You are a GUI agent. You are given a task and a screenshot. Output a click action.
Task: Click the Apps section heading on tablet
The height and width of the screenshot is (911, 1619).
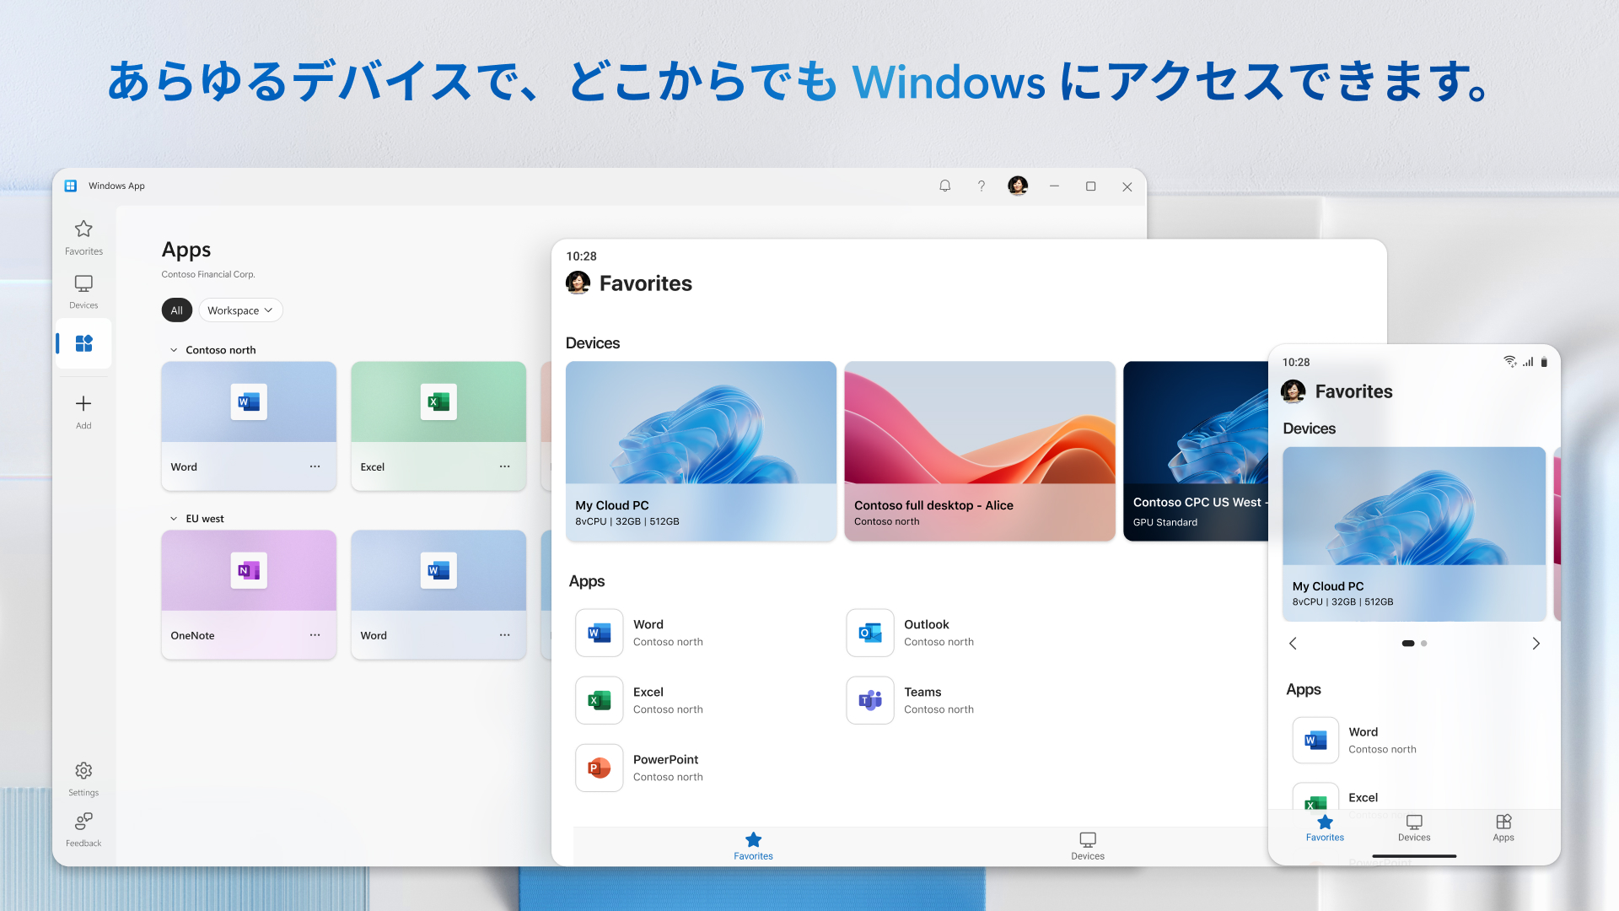(587, 581)
